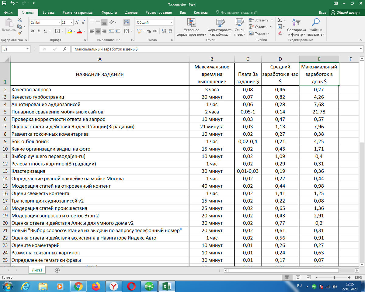
Task: Apply thousands separator (000) format
Action: point(155,31)
